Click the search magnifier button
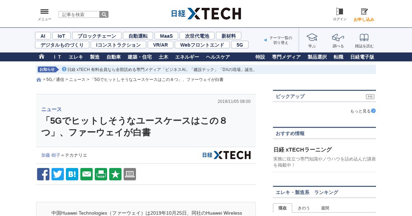Viewport: 412px width, 216px height. (104, 14)
